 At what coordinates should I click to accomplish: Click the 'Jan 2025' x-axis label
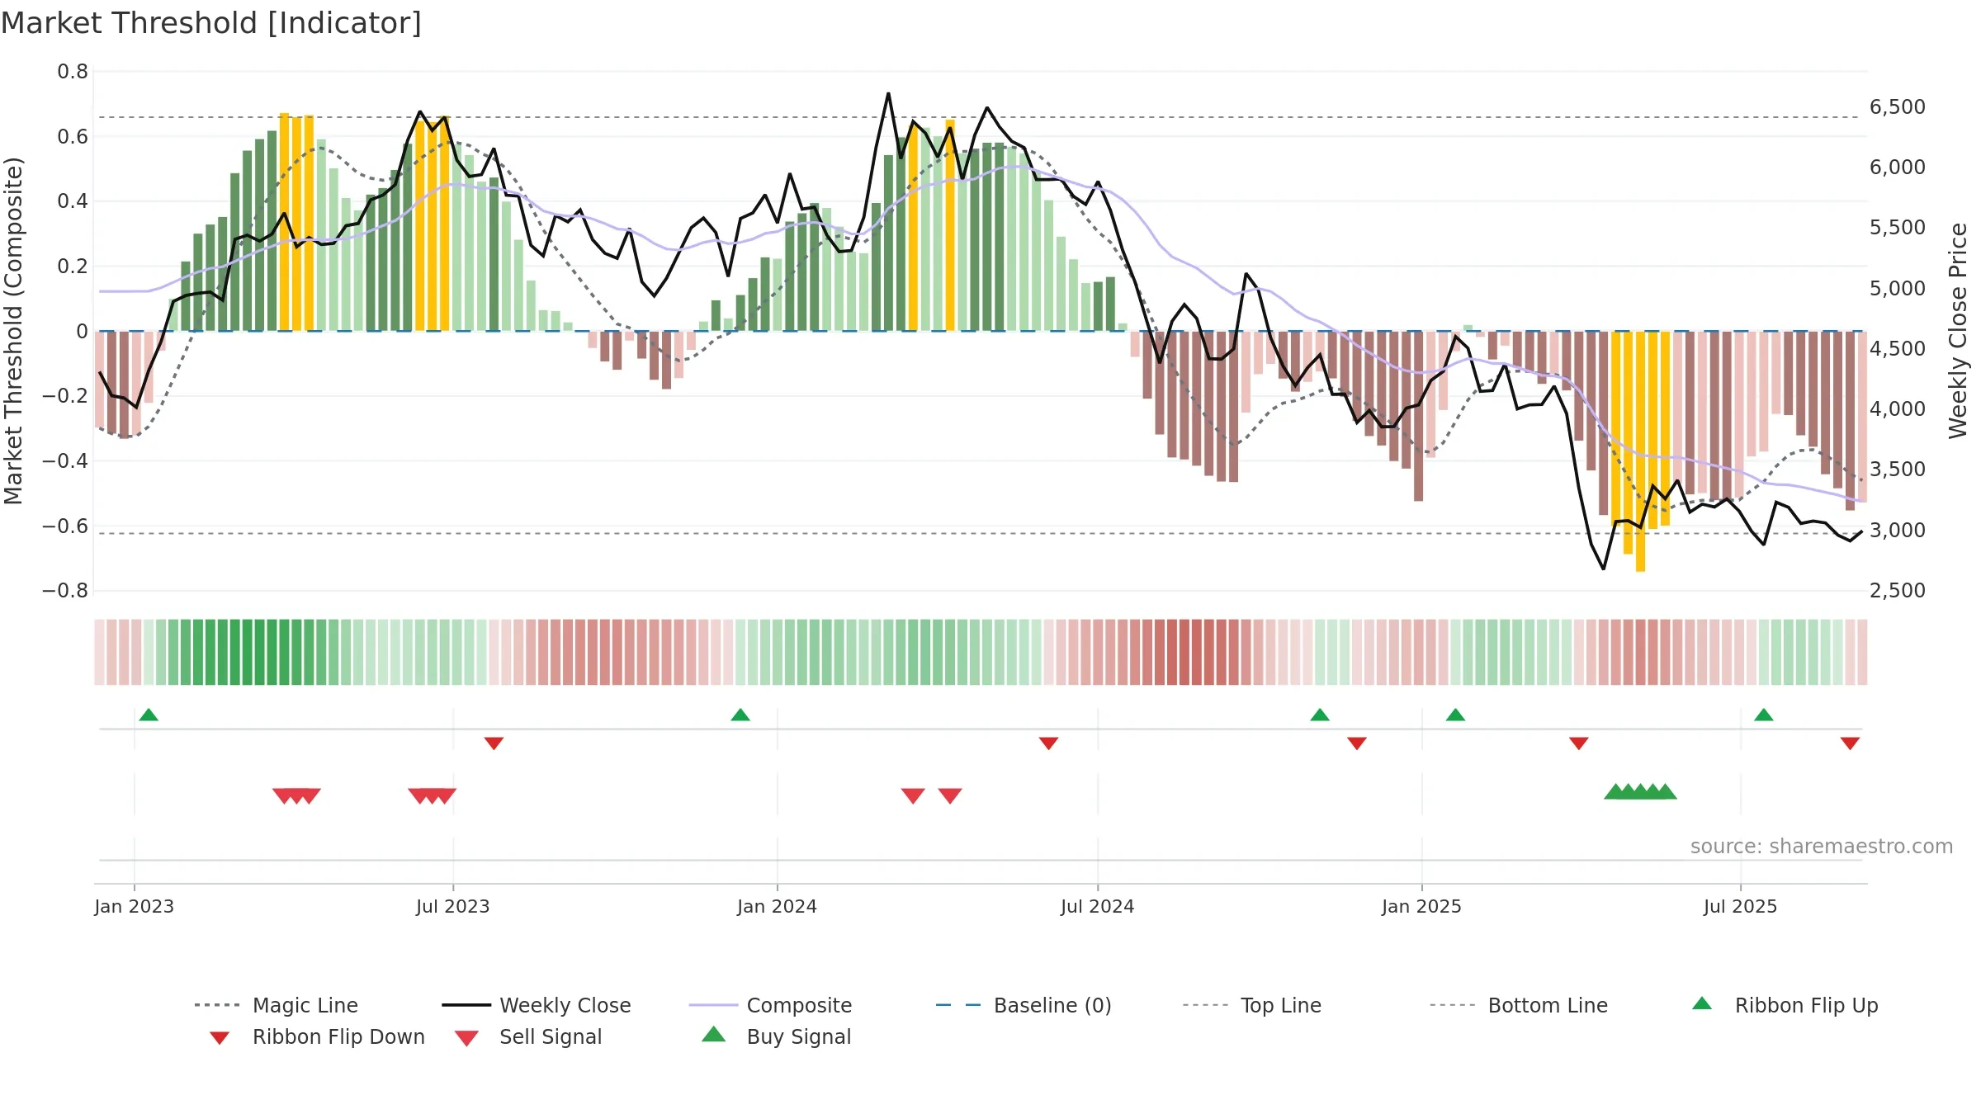pyautogui.click(x=1421, y=906)
